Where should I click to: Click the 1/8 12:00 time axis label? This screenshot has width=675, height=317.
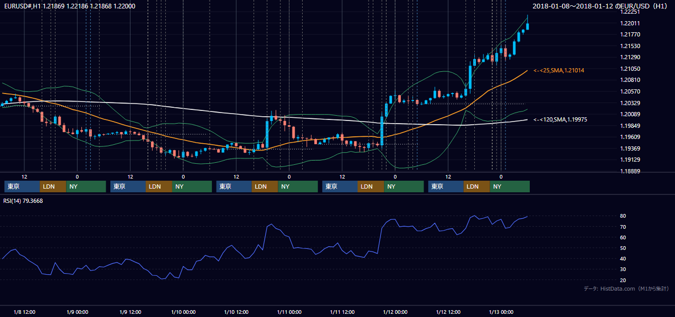[x=24, y=312]
